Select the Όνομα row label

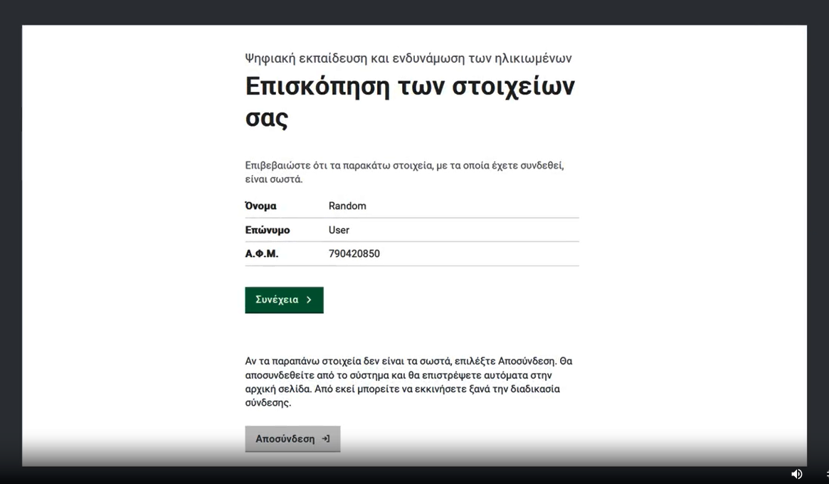click(x=261, y=206)
